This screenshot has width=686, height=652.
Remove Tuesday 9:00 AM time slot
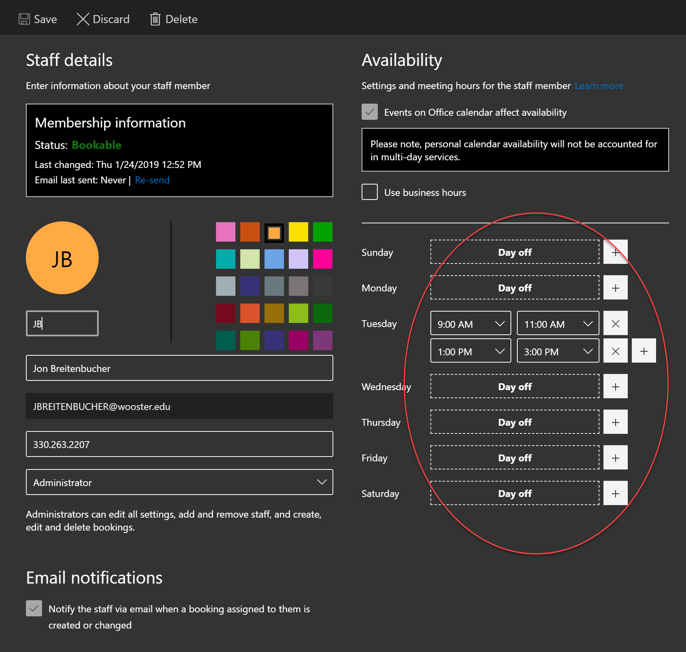click(615, 323)
